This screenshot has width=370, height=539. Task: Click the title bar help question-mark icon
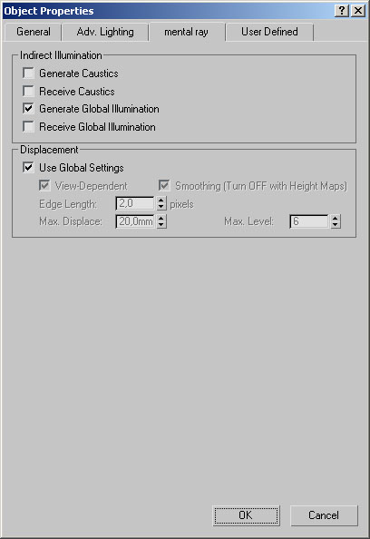tap(342, 11)
